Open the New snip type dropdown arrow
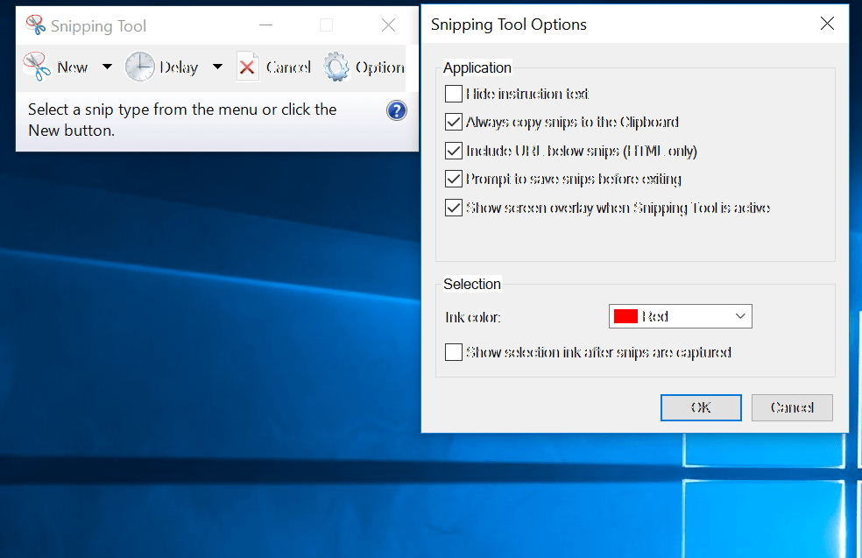This screenshot has height=558, width=862. (x=107, y=67)
